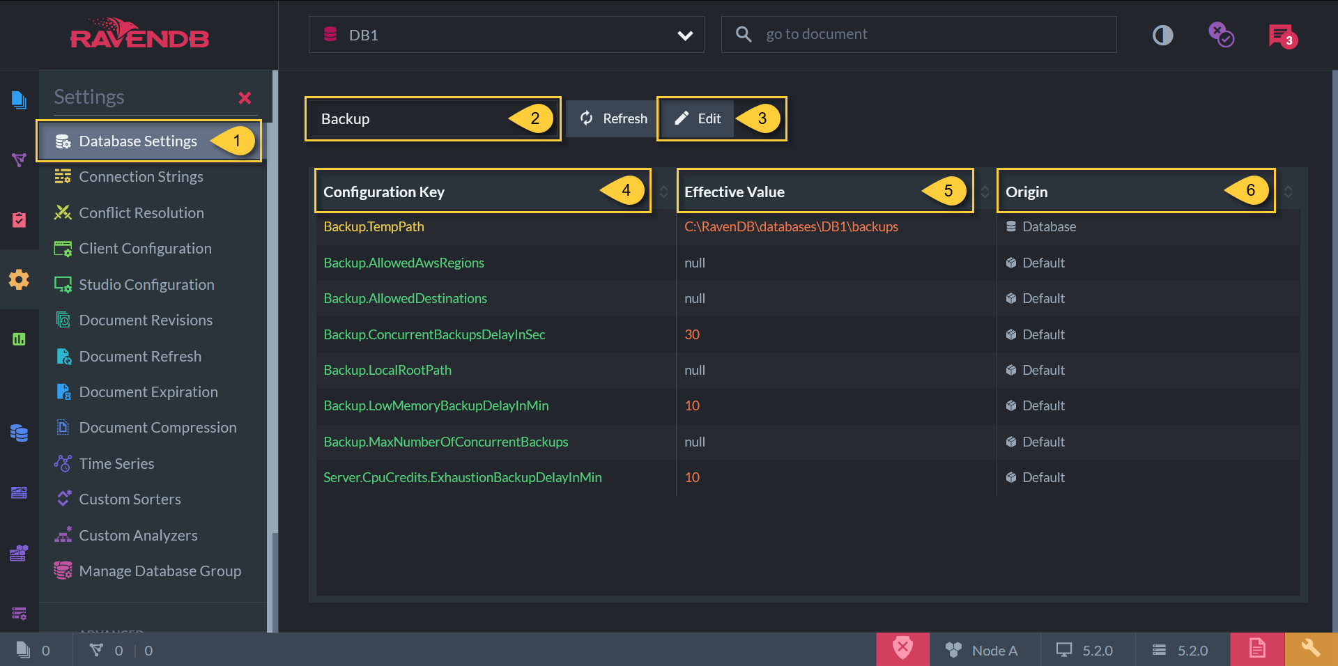Close the Settings side panel
1338x666 pixels.
click(x=245, y=98)
